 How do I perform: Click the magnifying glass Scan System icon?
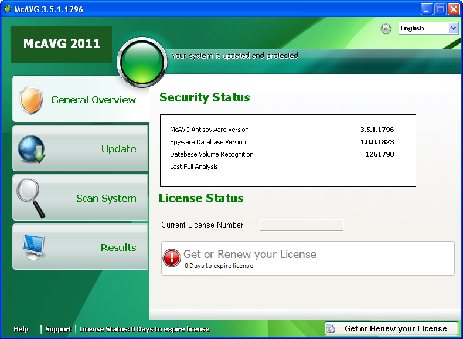tap(30, 198)
